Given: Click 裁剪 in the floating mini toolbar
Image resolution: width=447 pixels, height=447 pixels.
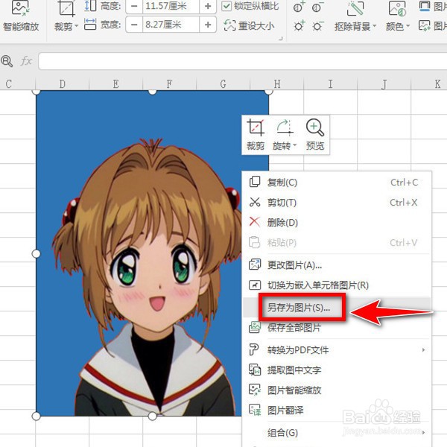Looking at the screenshot, I should coord(256,135).
